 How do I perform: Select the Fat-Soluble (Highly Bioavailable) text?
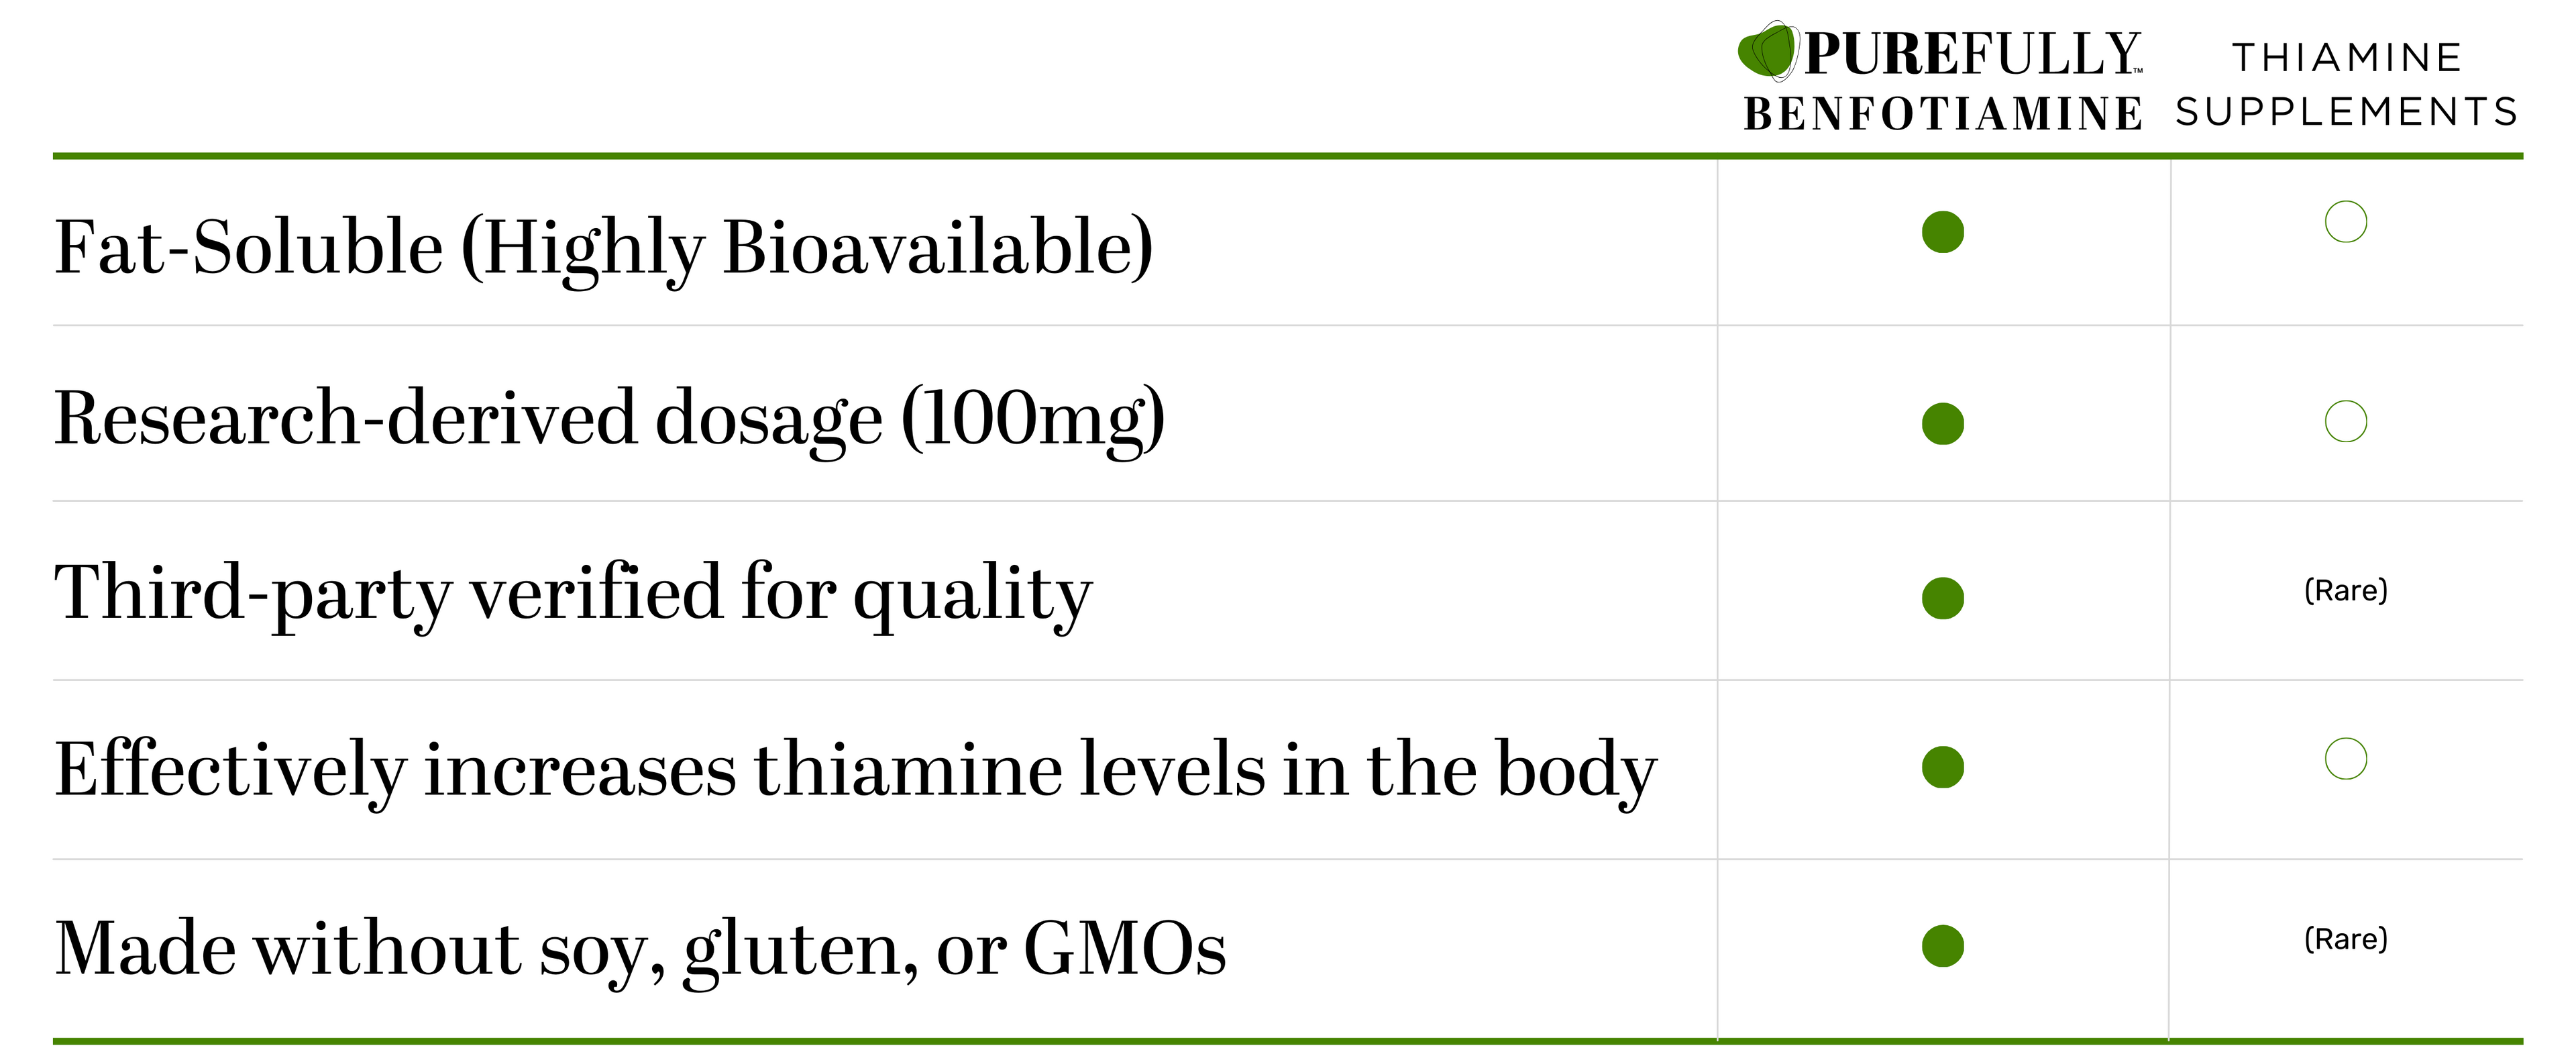click(603, 247)
